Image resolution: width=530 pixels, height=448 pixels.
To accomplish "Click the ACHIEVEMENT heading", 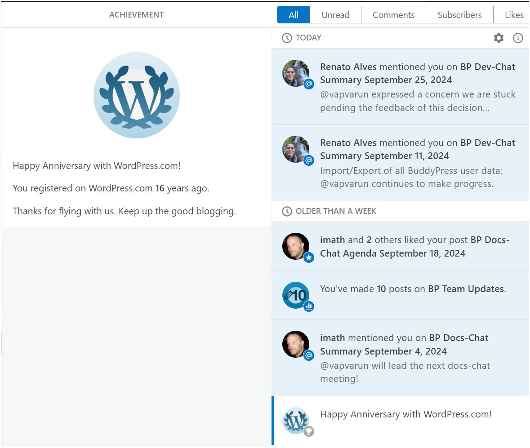I will tap(137, 15).
